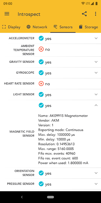Image resolution: width=101 pixels, height=203 pixels.
Task: Switch to the Network tab
Action: pos(37,27)
